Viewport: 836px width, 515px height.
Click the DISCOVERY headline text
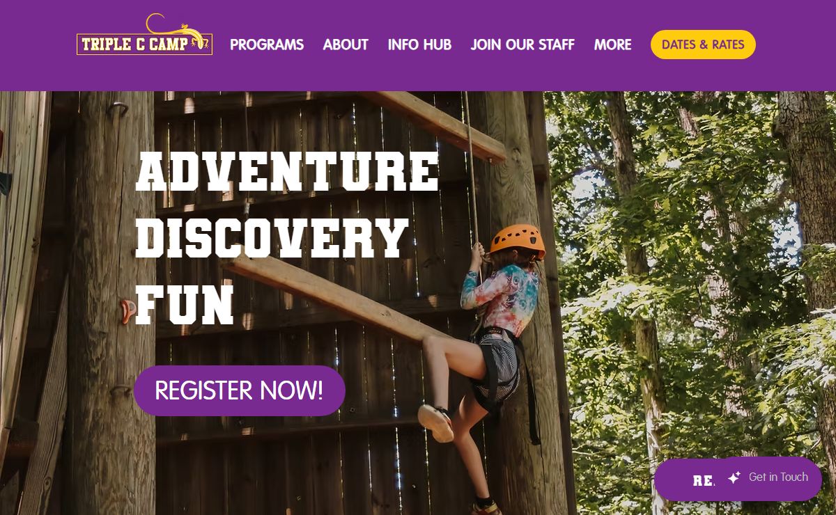click(272, 237)
